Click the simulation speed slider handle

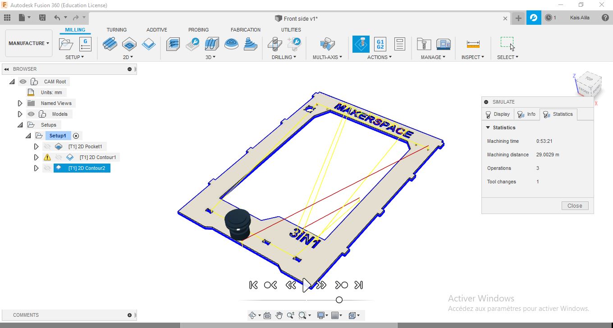click(x=339, y=300)
